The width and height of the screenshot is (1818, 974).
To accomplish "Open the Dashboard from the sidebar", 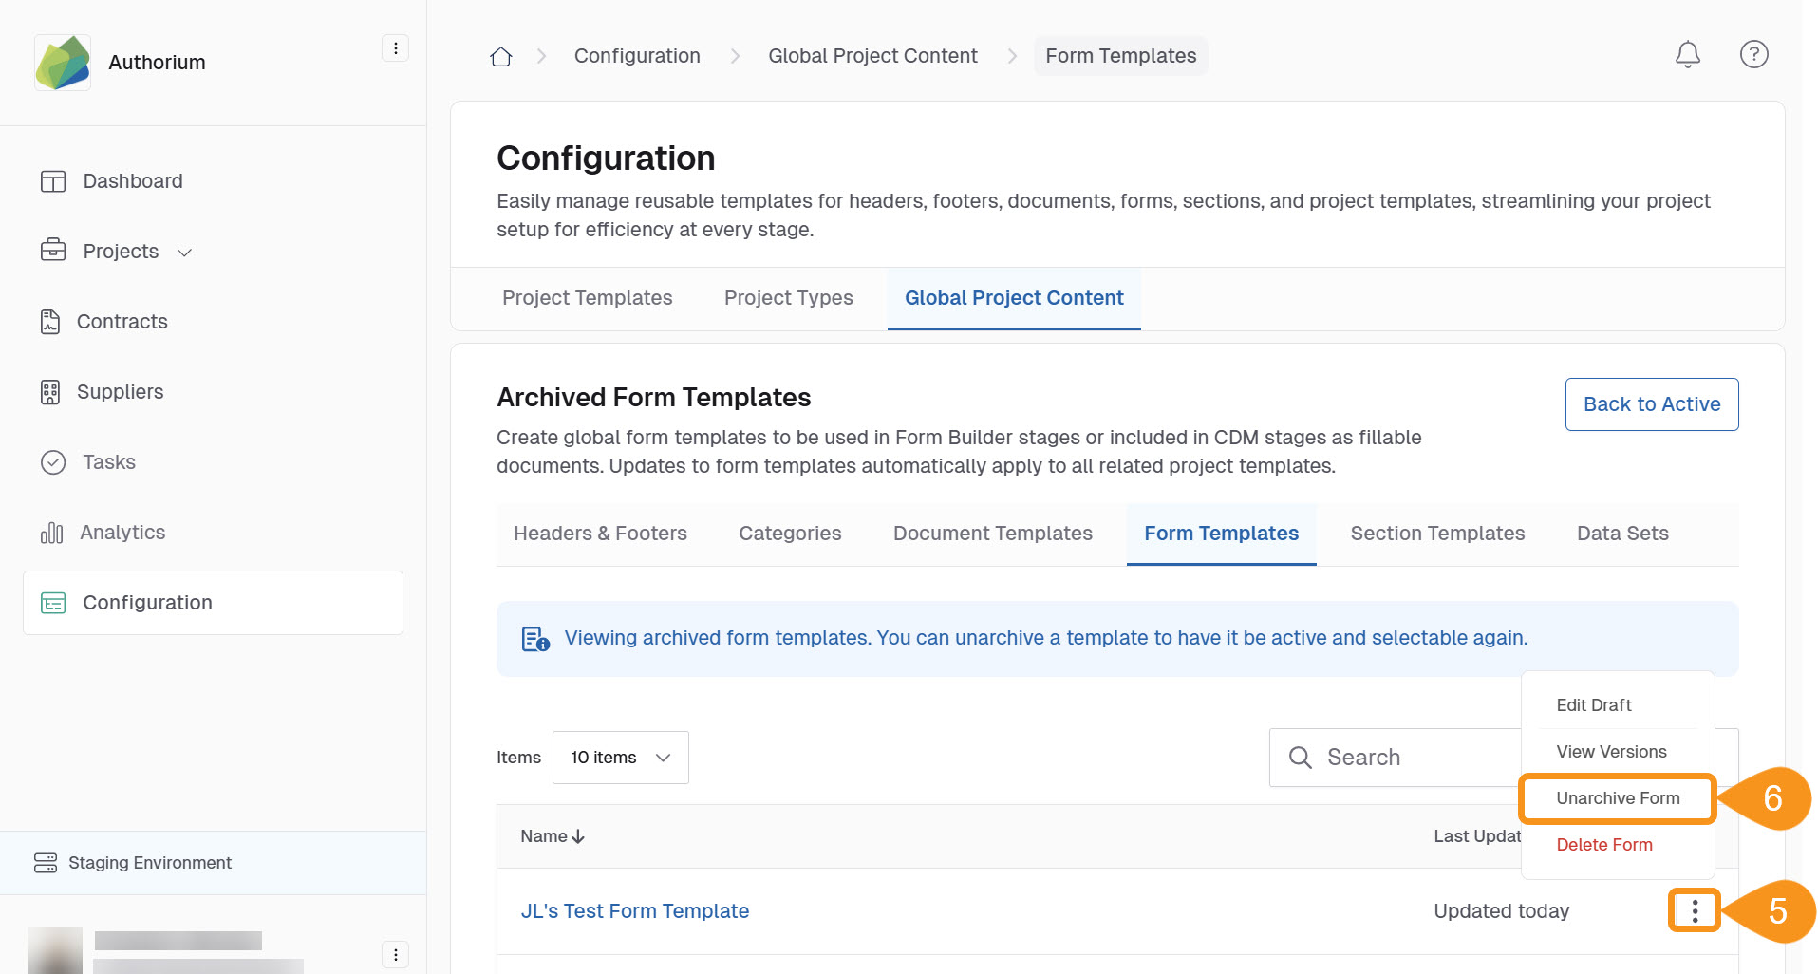I will (132, 180).
